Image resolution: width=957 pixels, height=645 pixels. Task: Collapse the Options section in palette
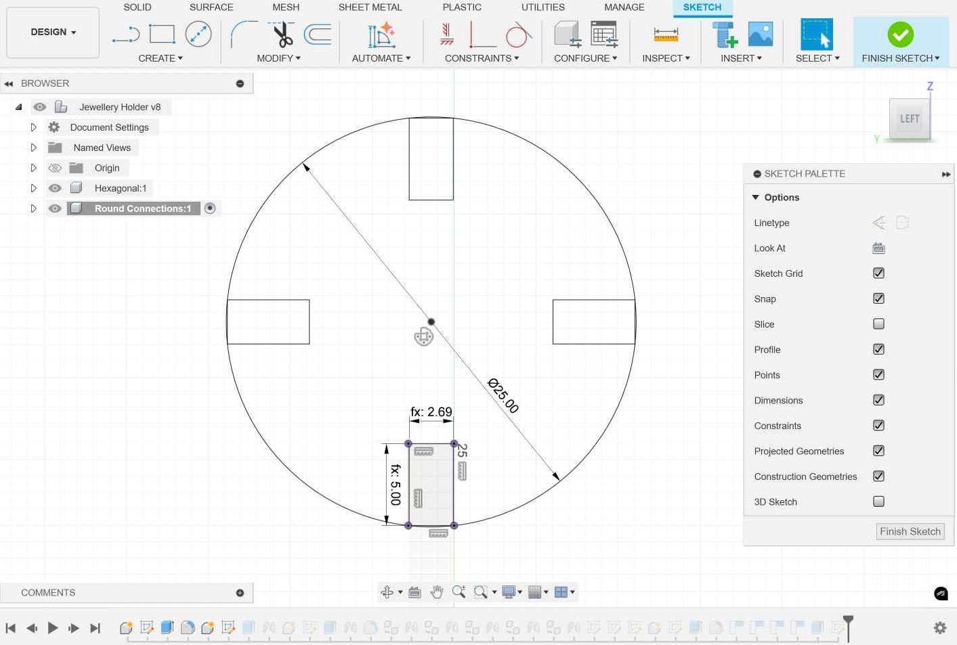click(x=756, y=198)
